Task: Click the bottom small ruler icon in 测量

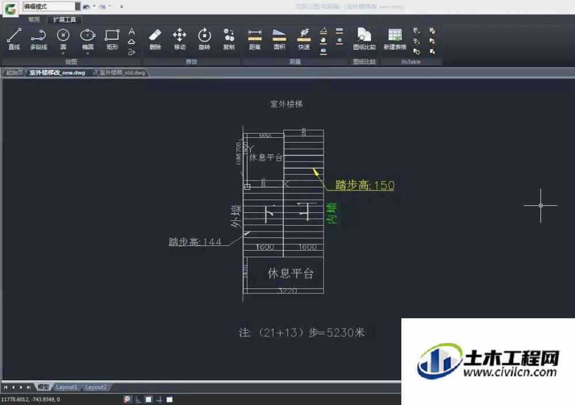Action: point(323,51)
